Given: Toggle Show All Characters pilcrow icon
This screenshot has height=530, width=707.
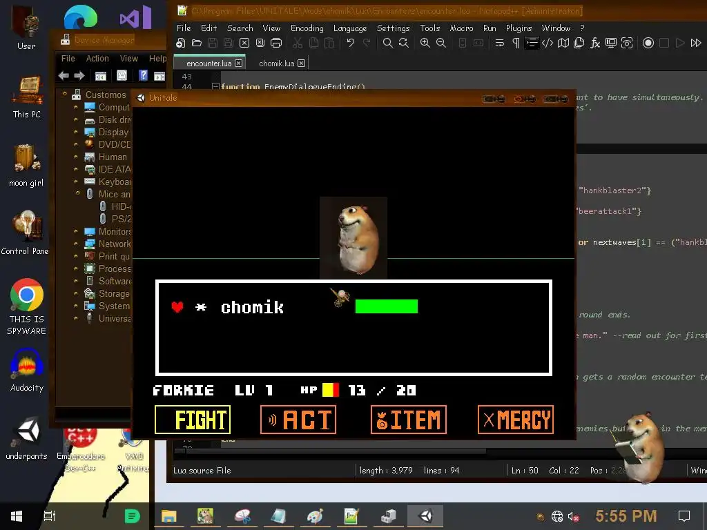Looking at the screenshot, I should coord(516,43).
